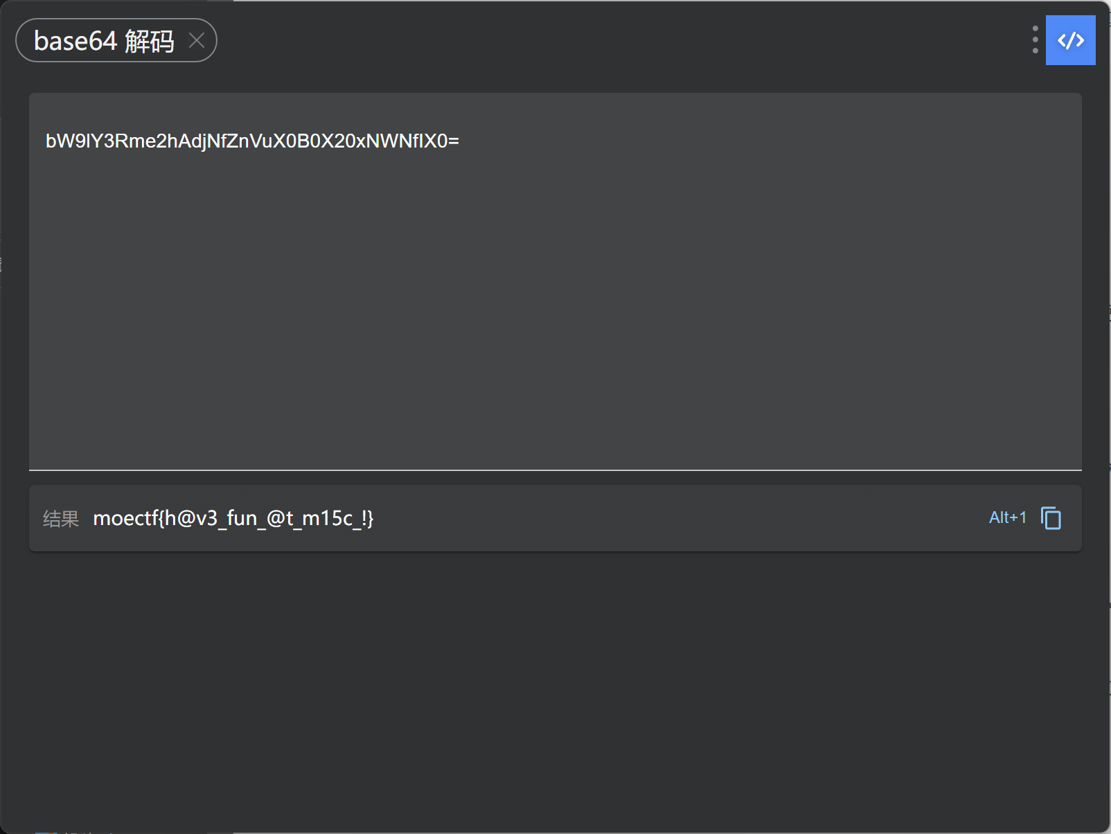Screen dimensions: 1111x834
Task: Click blank space in result row before Alt+1
Action: (679, 518)
